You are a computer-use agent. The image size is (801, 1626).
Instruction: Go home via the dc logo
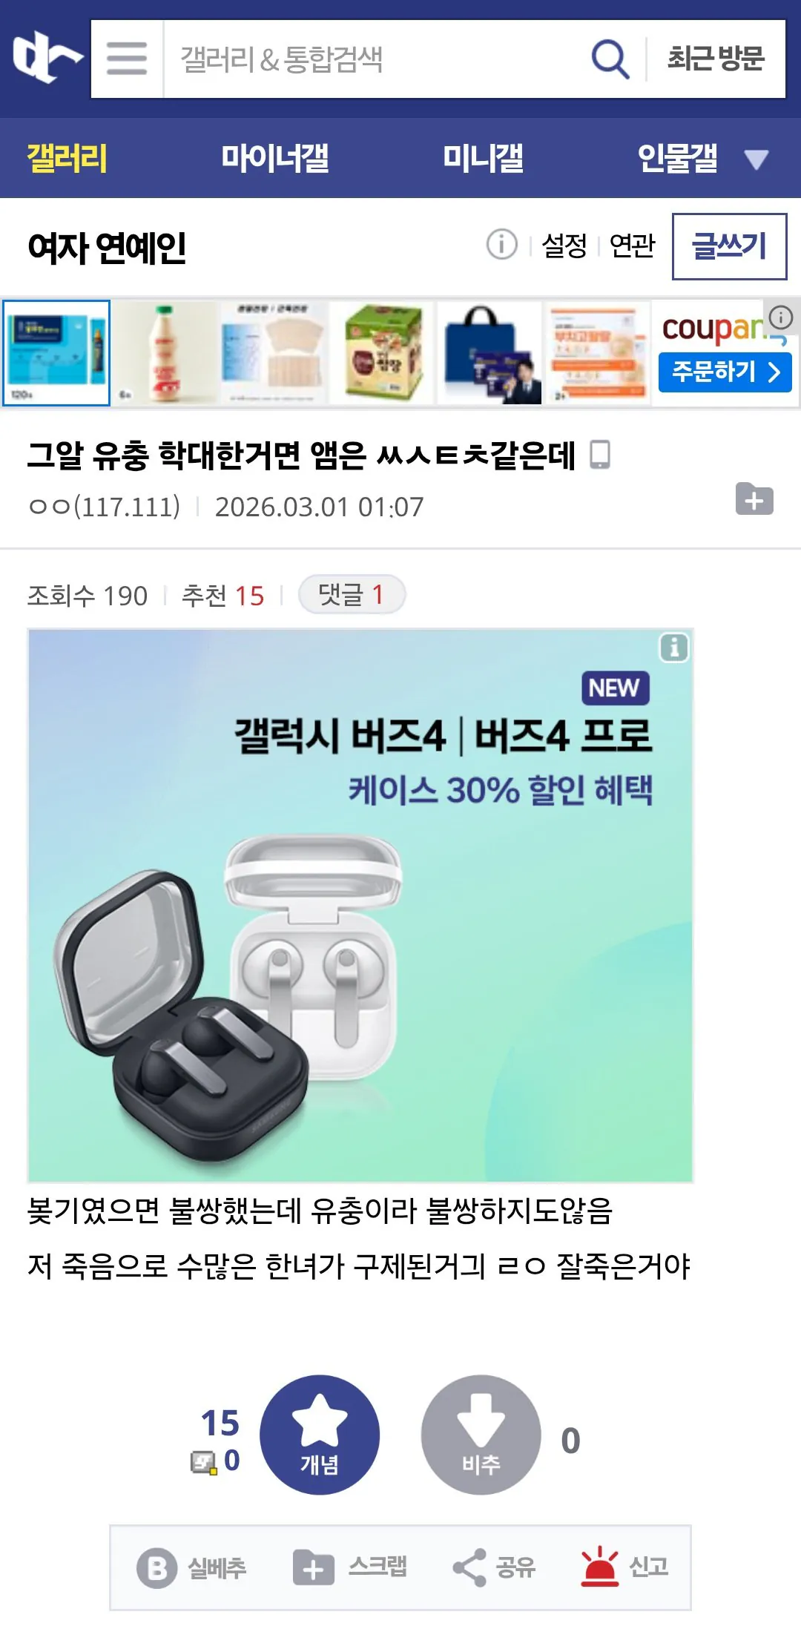[x=46, y=58]
